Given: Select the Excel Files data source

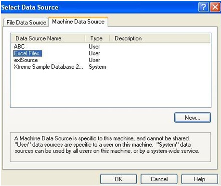Looking at the screenshot, I should 27,53.
